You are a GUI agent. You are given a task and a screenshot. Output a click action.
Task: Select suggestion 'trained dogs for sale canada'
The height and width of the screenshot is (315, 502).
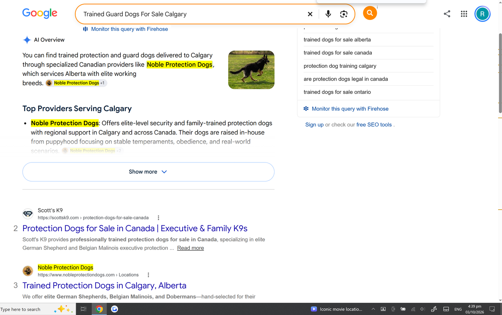(338, 53)
